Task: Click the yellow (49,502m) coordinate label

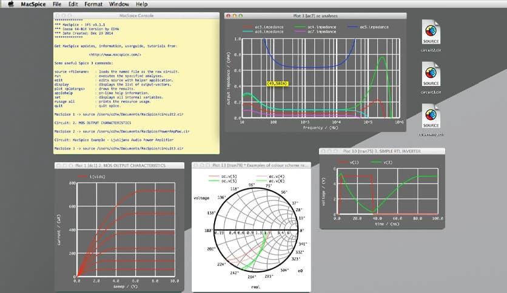Action: (277, 83)
